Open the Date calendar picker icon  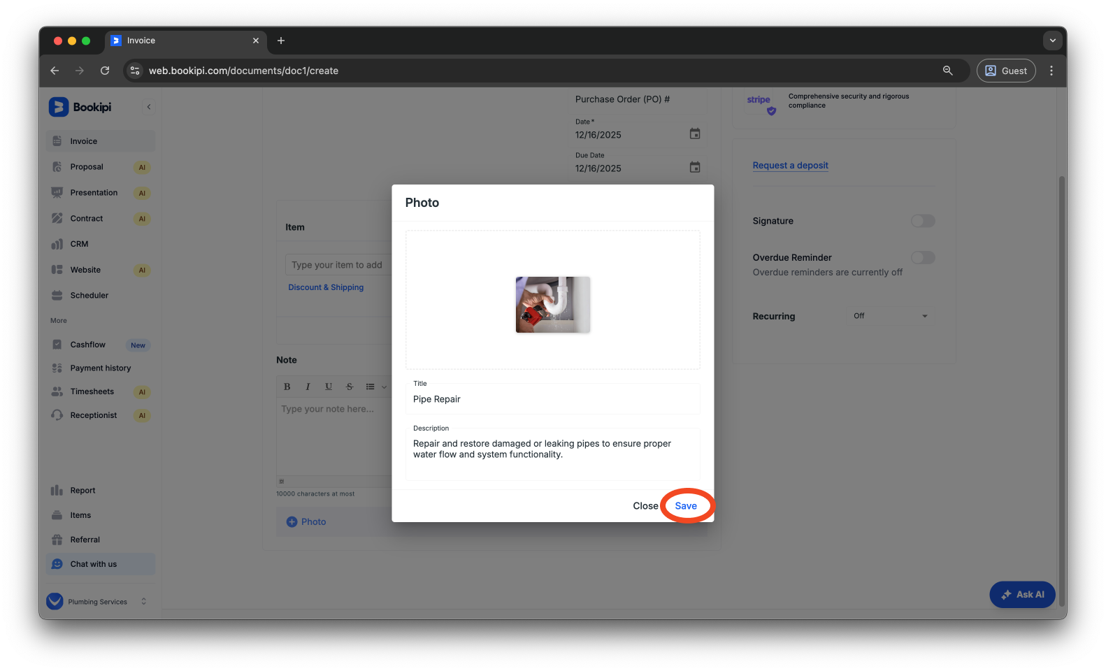point(695,134)
